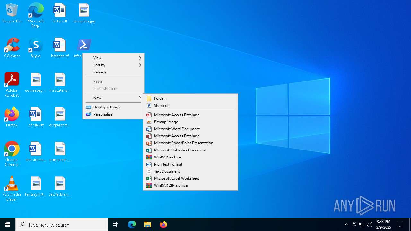Click the taskbar search box

tap(62, 225)
